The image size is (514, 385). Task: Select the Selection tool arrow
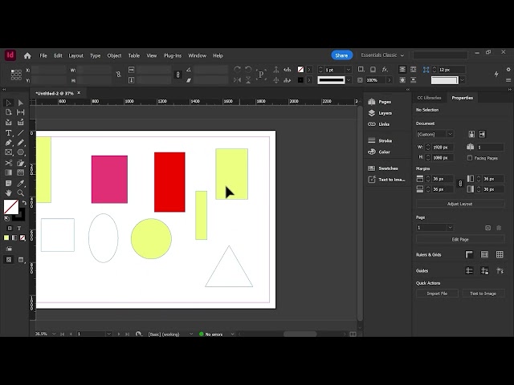[x=9, y=103]
